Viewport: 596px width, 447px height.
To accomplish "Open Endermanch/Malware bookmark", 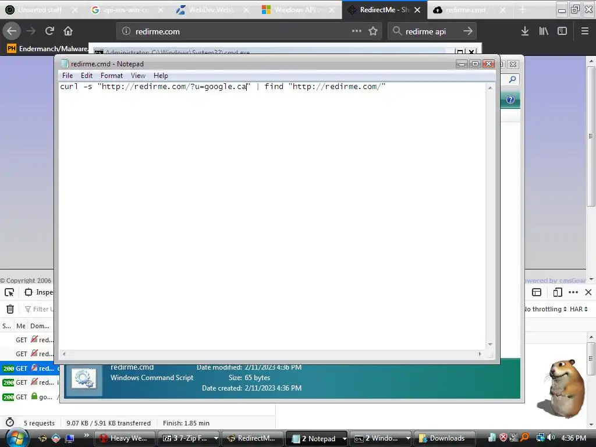I will [47, 49].
